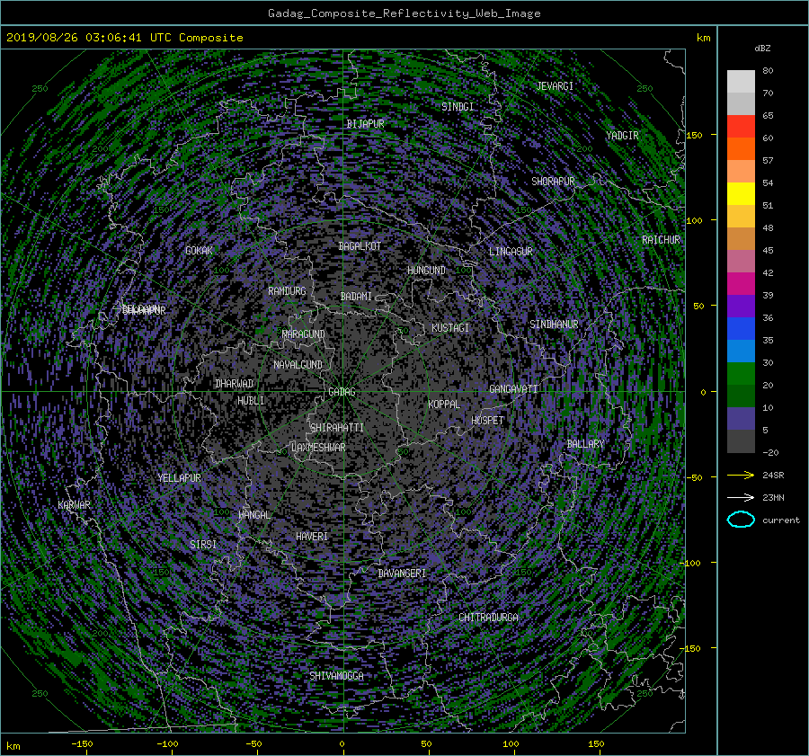The image size is (809, 756).
Task: Click the BALLARY city label
Action: (x=585, y=444)
